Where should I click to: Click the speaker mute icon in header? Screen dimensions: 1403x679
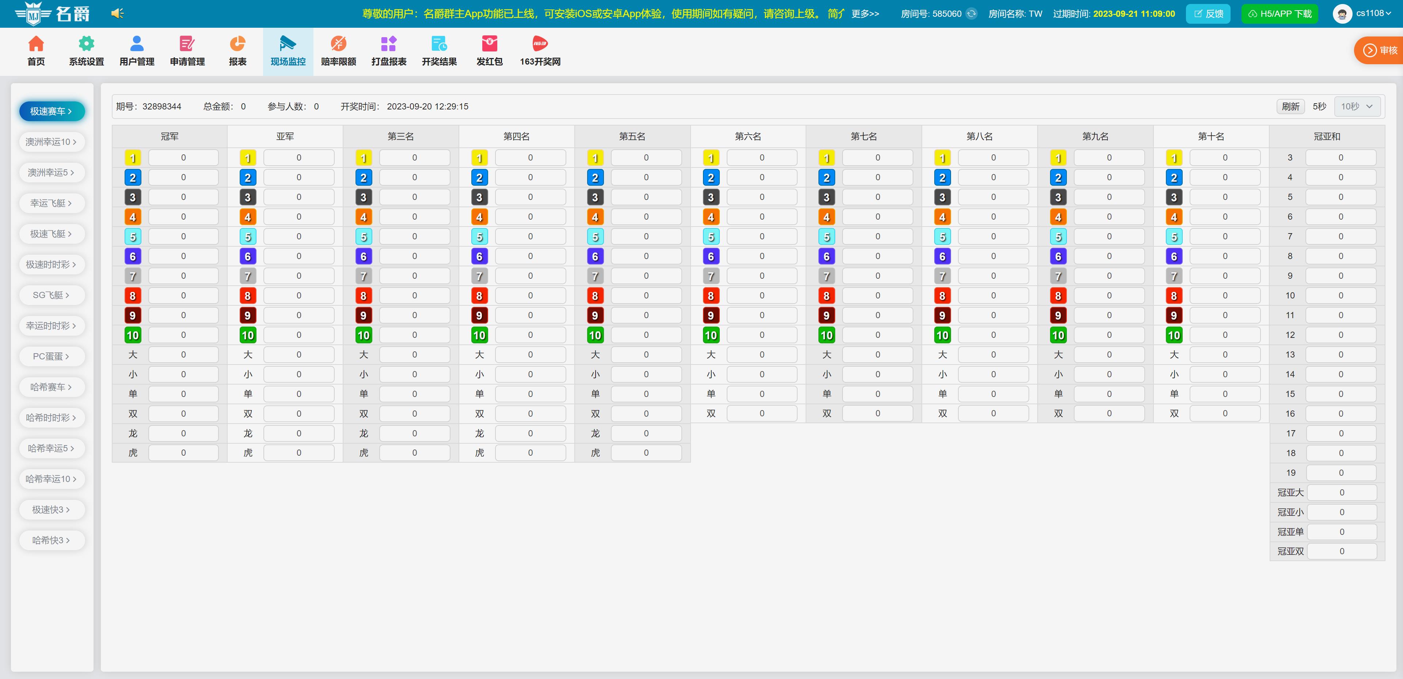pos(117,13)
